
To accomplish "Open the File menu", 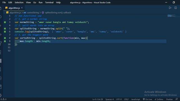I will (4, 3).
